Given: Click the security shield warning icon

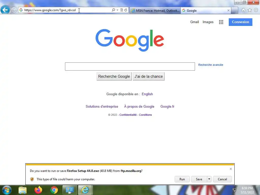Looking at the screenshot, I should 32,179.
